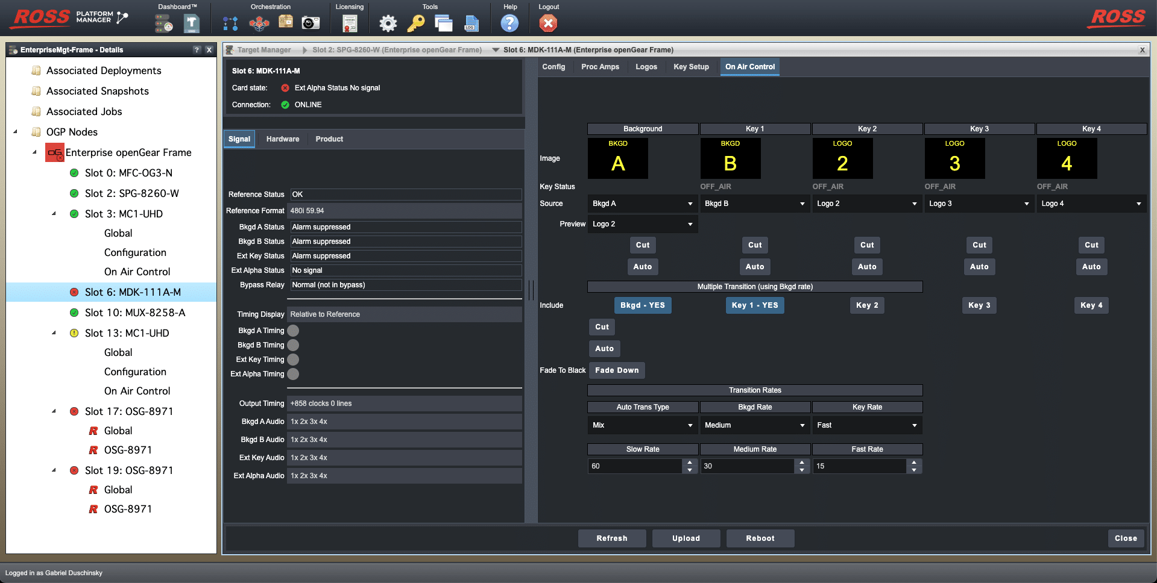
Task: Toggle the Fade Down button
Action: click(x=617, y=370)
